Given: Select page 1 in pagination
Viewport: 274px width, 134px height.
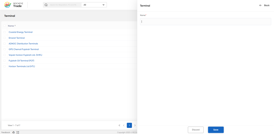Looking at the screenshot, I should 129,125.
